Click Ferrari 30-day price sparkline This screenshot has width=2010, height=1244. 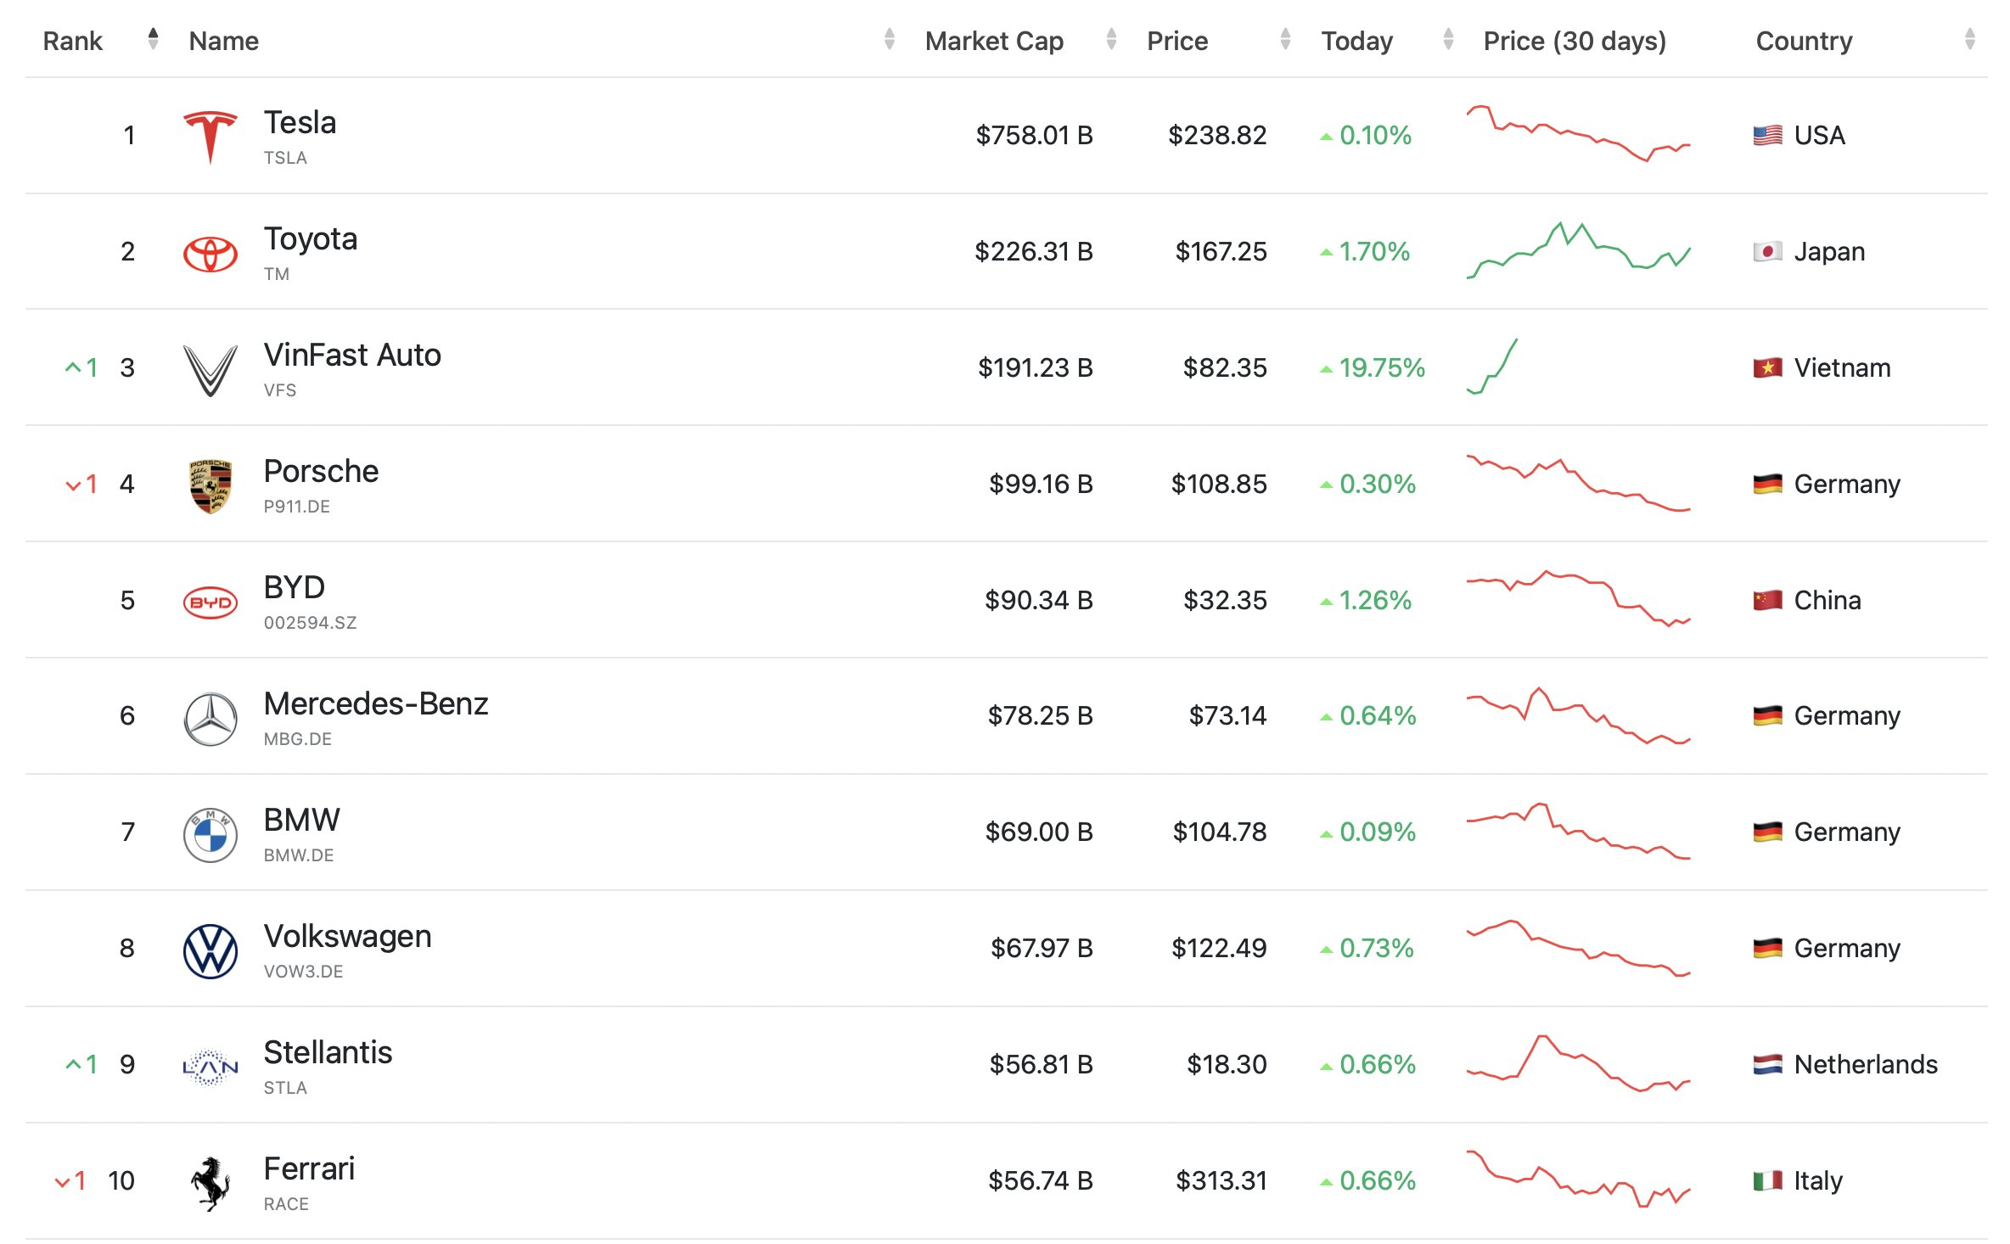[1579, 1179]
